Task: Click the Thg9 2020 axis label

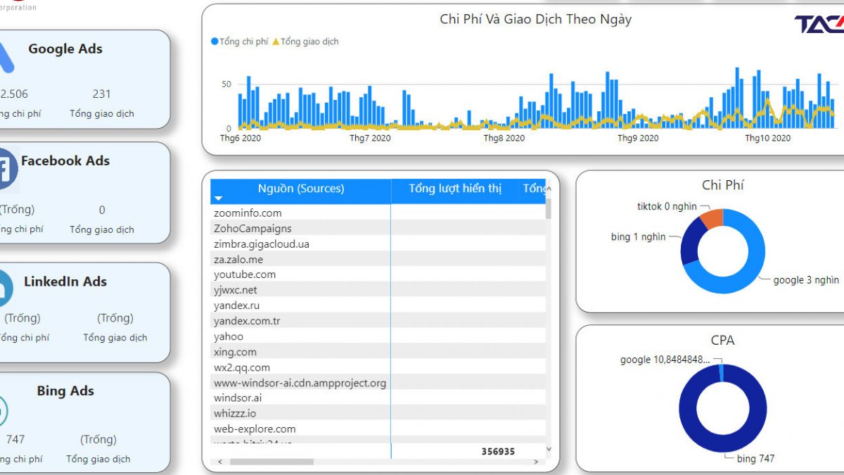Action: coord(638,138)
